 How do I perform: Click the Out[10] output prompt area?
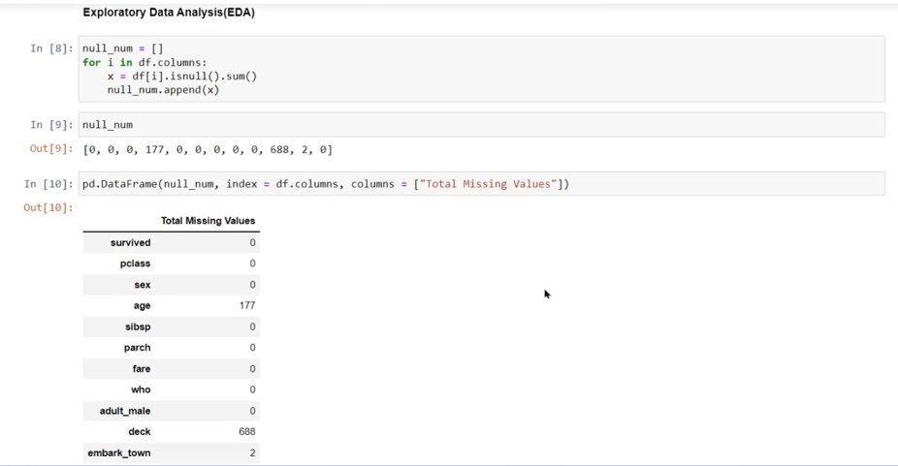[48, 208]
